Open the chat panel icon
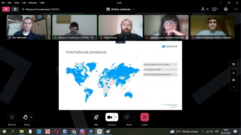Screen dimensions: 241x135 point(215,9)
